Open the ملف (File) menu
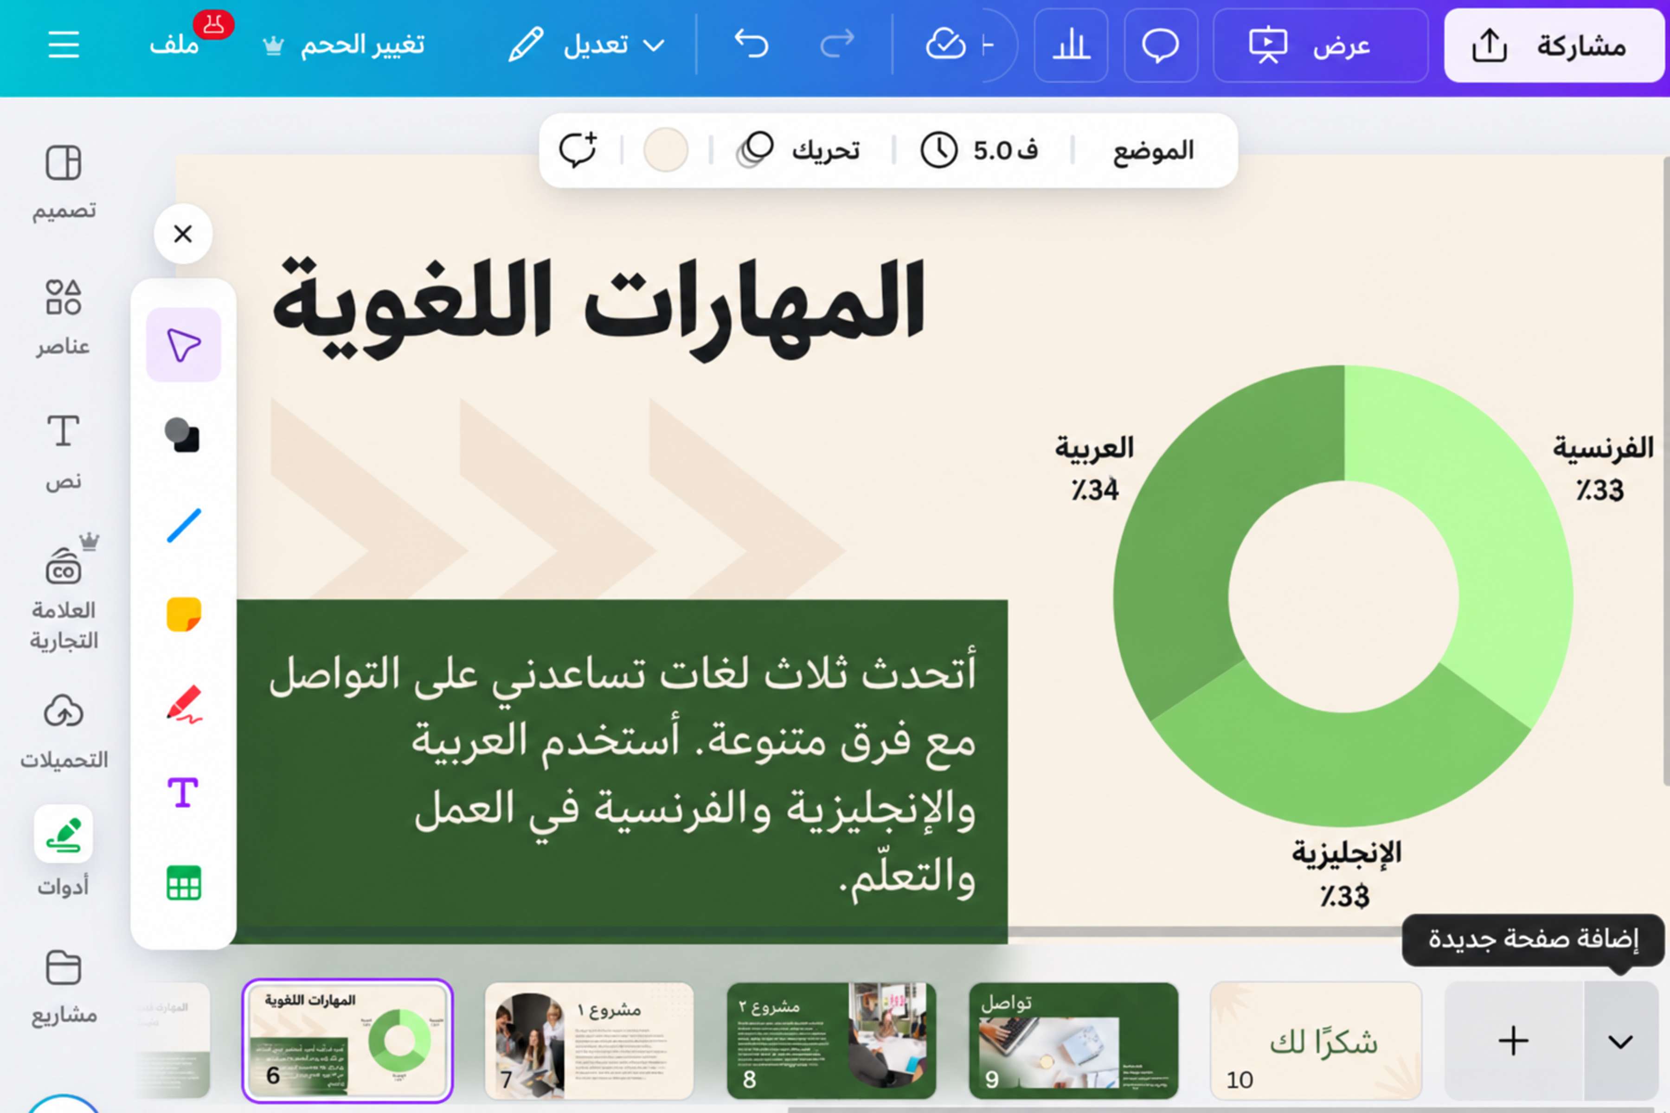 pyautogui.click(x=175, y=45)
